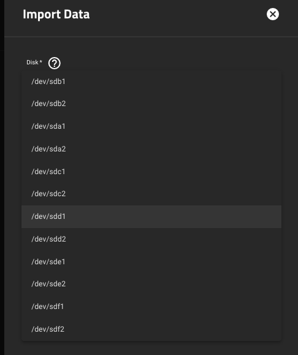Screen dimensions: 298x355
Task: Click the divider line under the header
Action: point(151,36)
